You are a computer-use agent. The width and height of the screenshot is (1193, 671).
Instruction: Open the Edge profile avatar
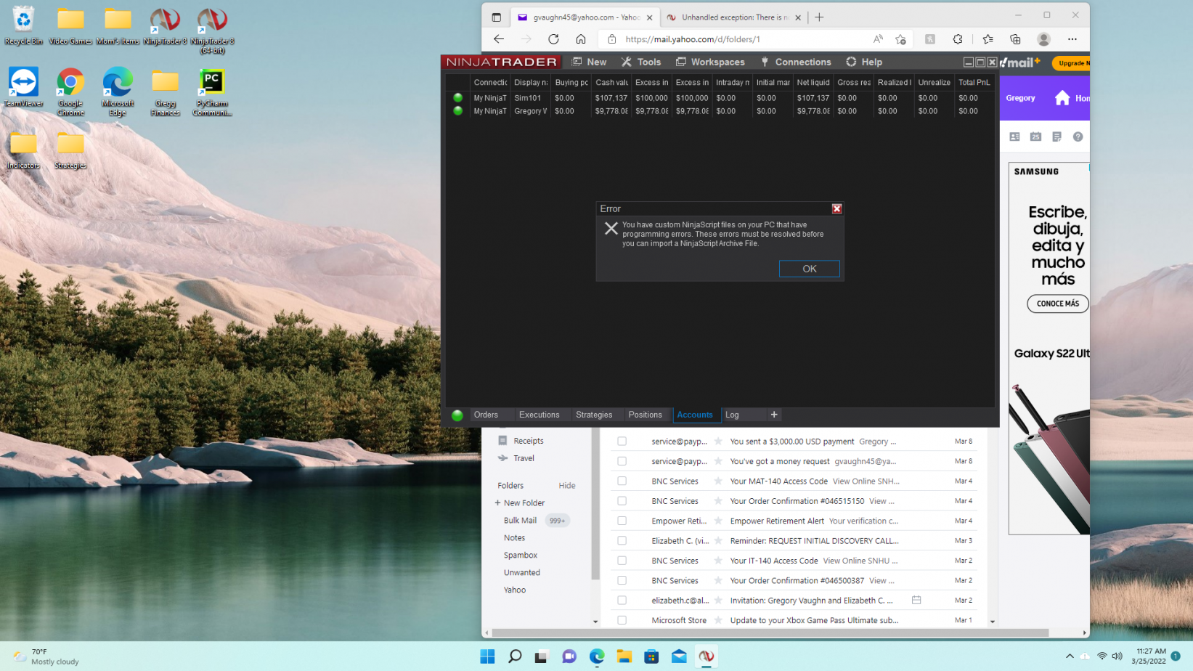pos(1044,39)
